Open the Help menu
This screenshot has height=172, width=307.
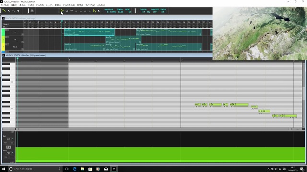(101, 5)
